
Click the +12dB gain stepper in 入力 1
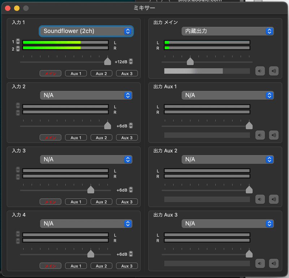131,61
